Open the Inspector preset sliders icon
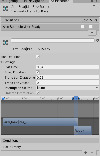The height and width of the screenshot is (156, 100). click(94, 6)
